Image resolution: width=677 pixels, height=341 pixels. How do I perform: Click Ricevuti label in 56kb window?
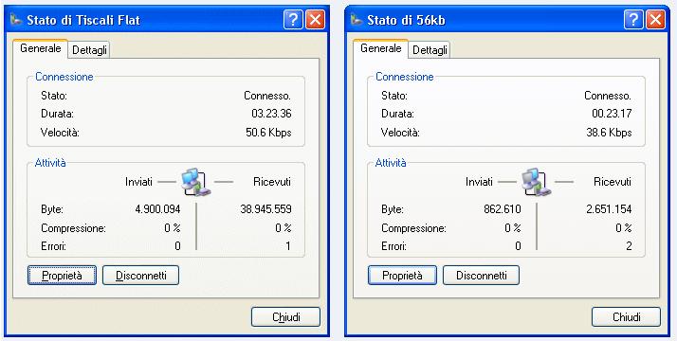pyautogui.click(x=613, y=182)
